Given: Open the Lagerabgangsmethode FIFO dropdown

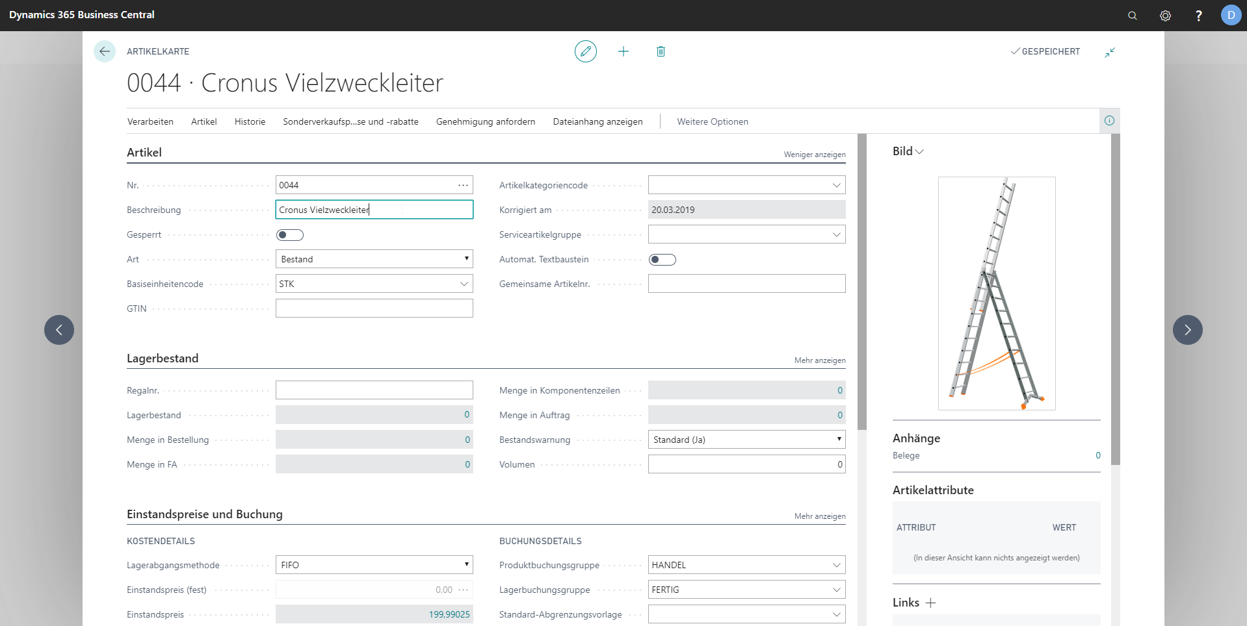Looking at the screenshot, I should tap(374, 565).
